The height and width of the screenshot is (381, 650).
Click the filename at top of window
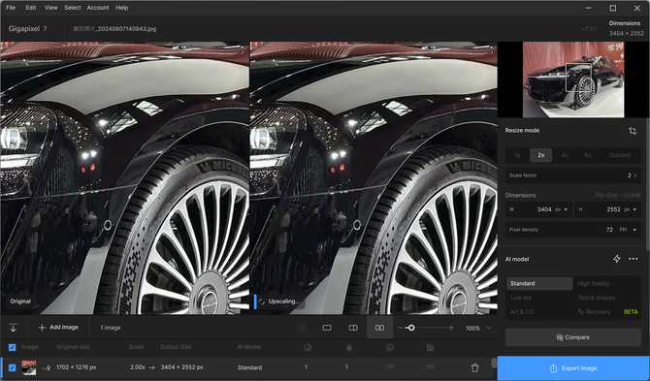tap(114, 29)
